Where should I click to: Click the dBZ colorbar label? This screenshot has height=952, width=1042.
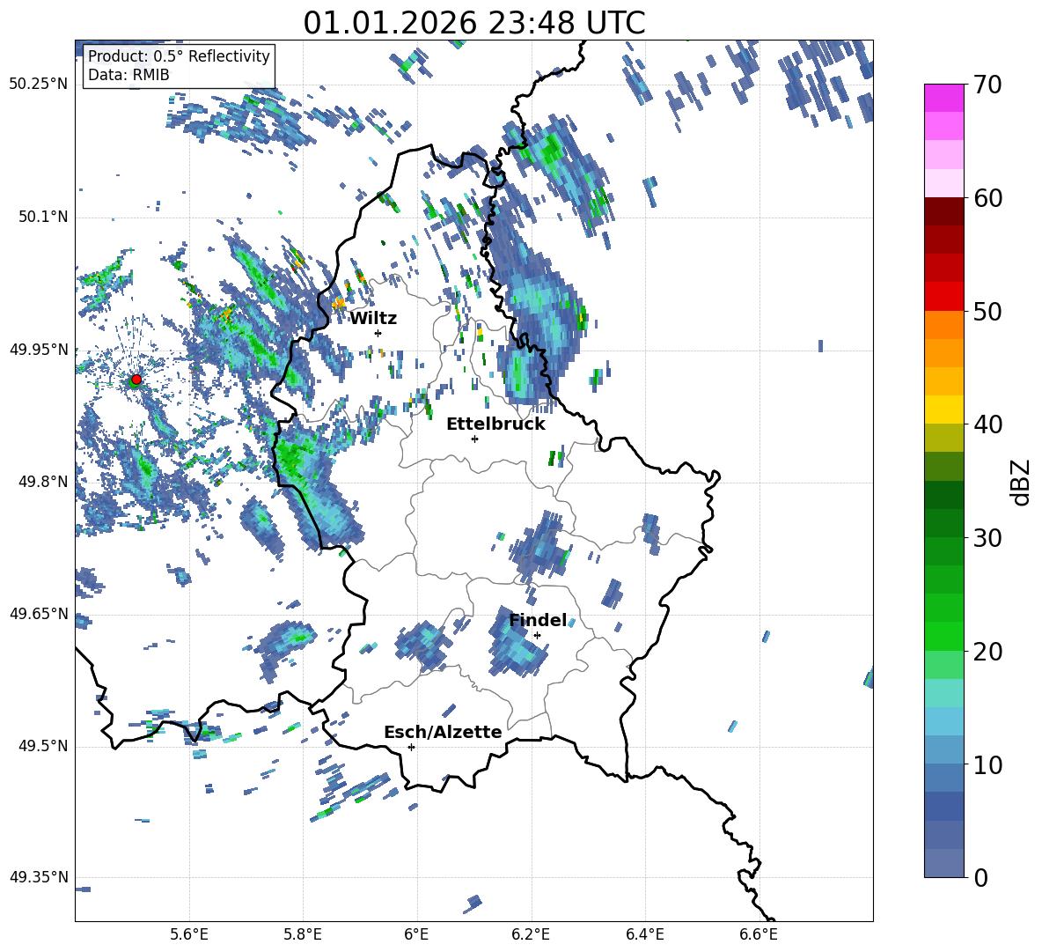1019,482
